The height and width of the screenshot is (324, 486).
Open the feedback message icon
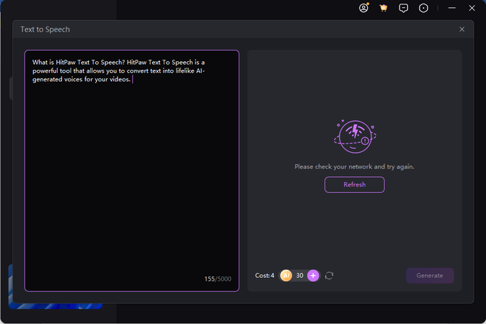[403, 8]
